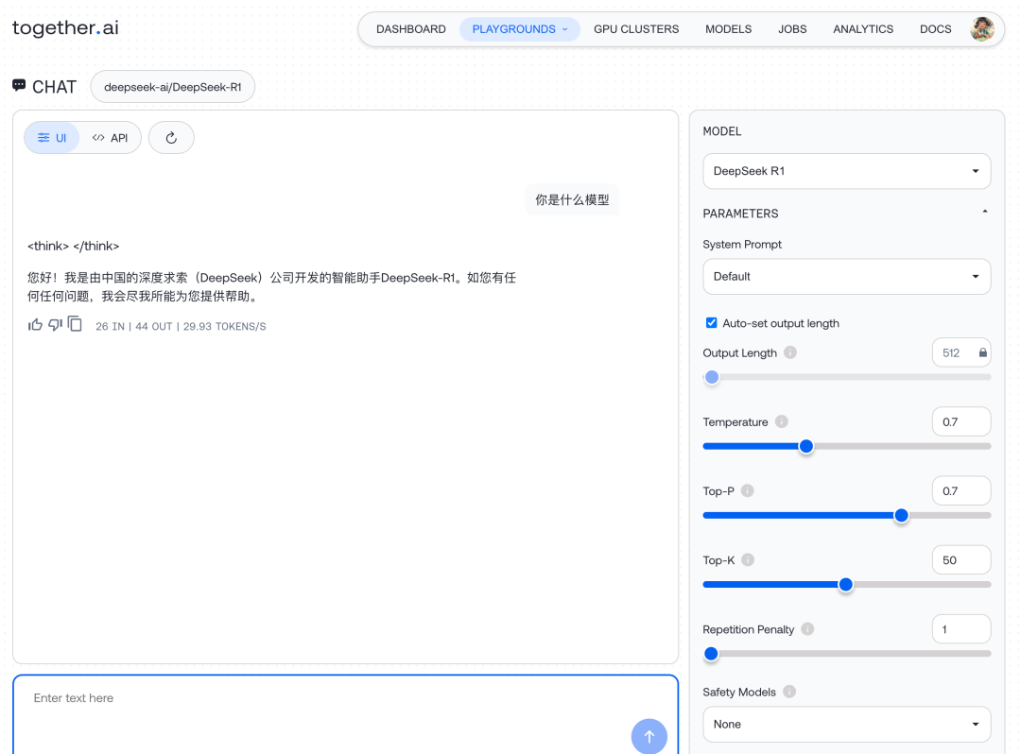Open JOBS in the nav bar
Image resolution: width=1021 pixels, height=754 pixels.
pos(792,29)
